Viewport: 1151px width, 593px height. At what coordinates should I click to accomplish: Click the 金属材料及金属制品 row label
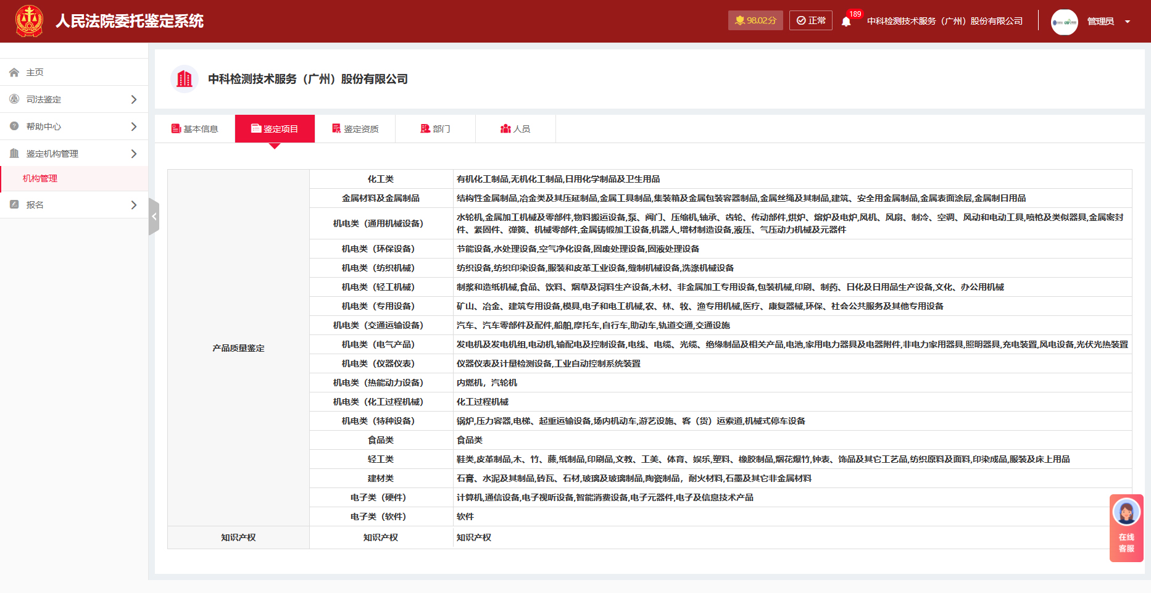click(381, 198)
